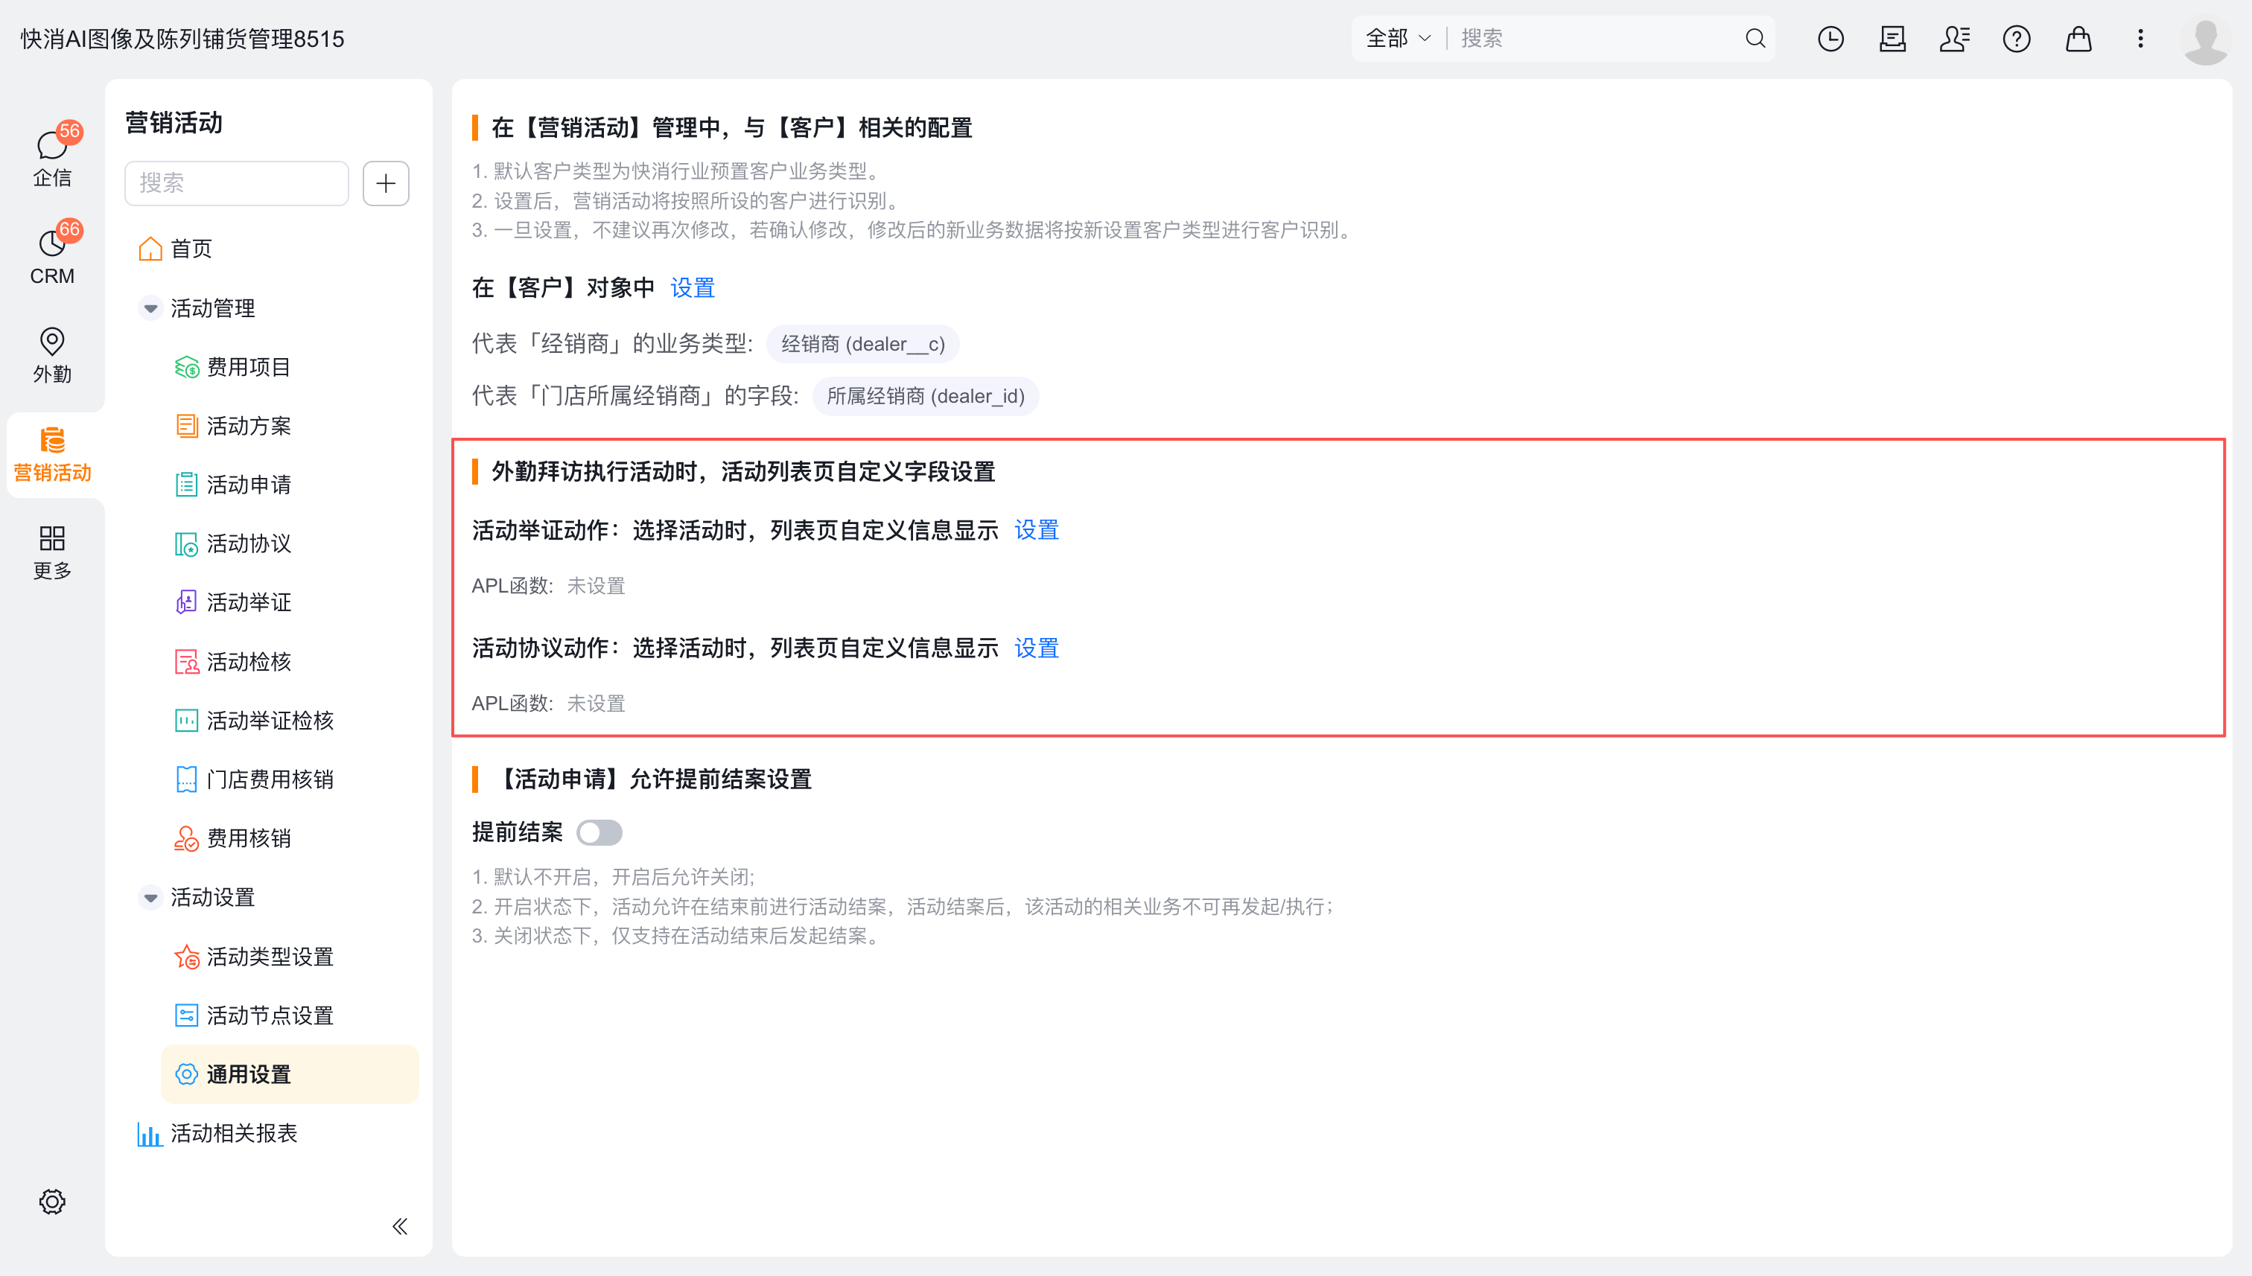Click the 经销商 (dealer__c) tag
2252x1276 pixels.
point(862,343)
